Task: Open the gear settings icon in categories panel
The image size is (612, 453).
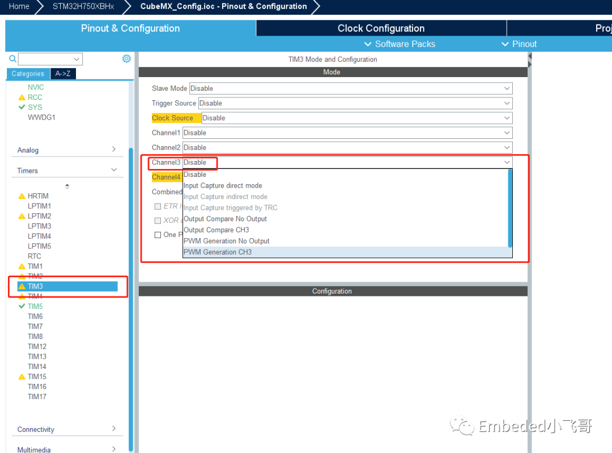Action: pos(126,58)
